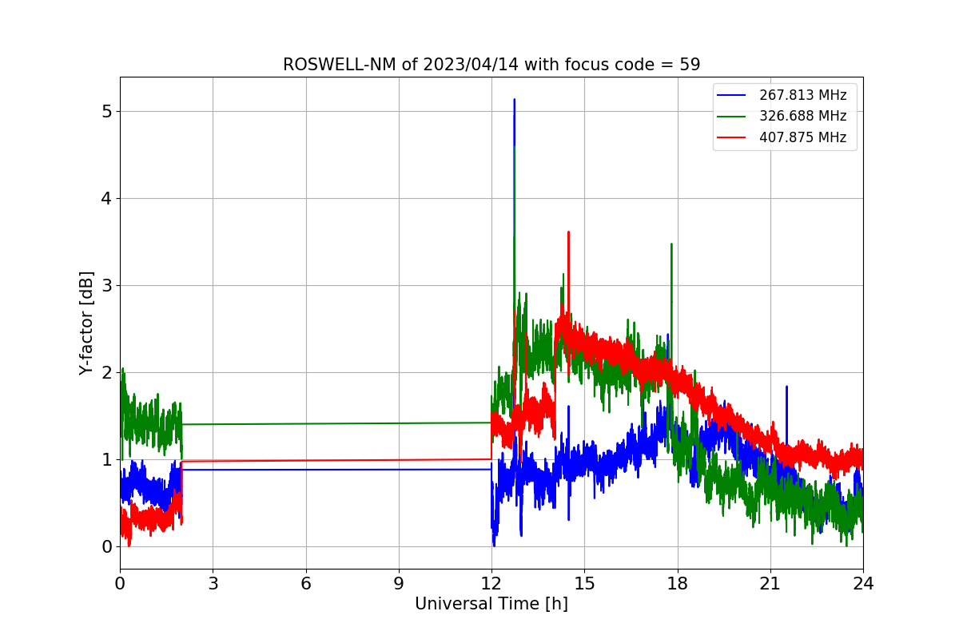
Task: Click x-axis tick label 21
Action: (770, 583)
